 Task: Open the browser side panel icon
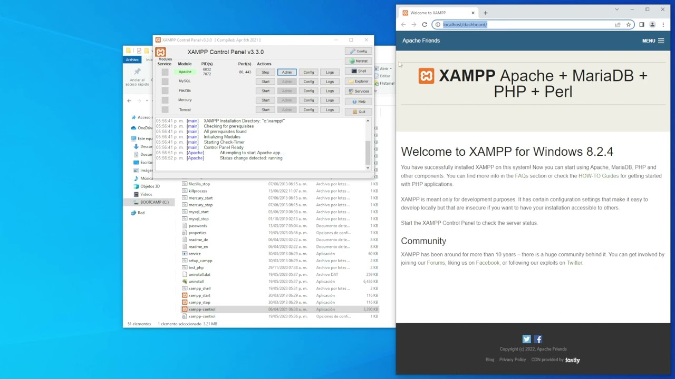tap(642, 25)
